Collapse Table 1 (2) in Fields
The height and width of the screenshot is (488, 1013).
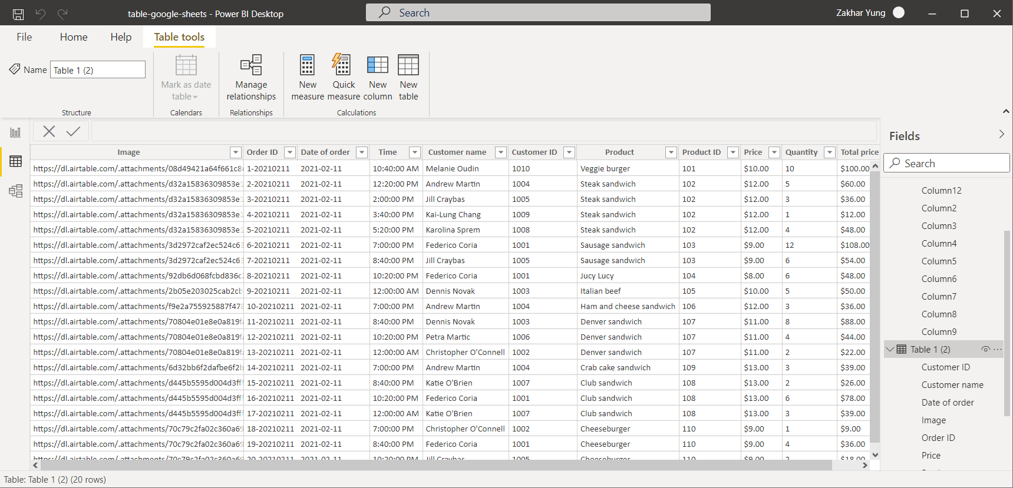coord(890,349)
